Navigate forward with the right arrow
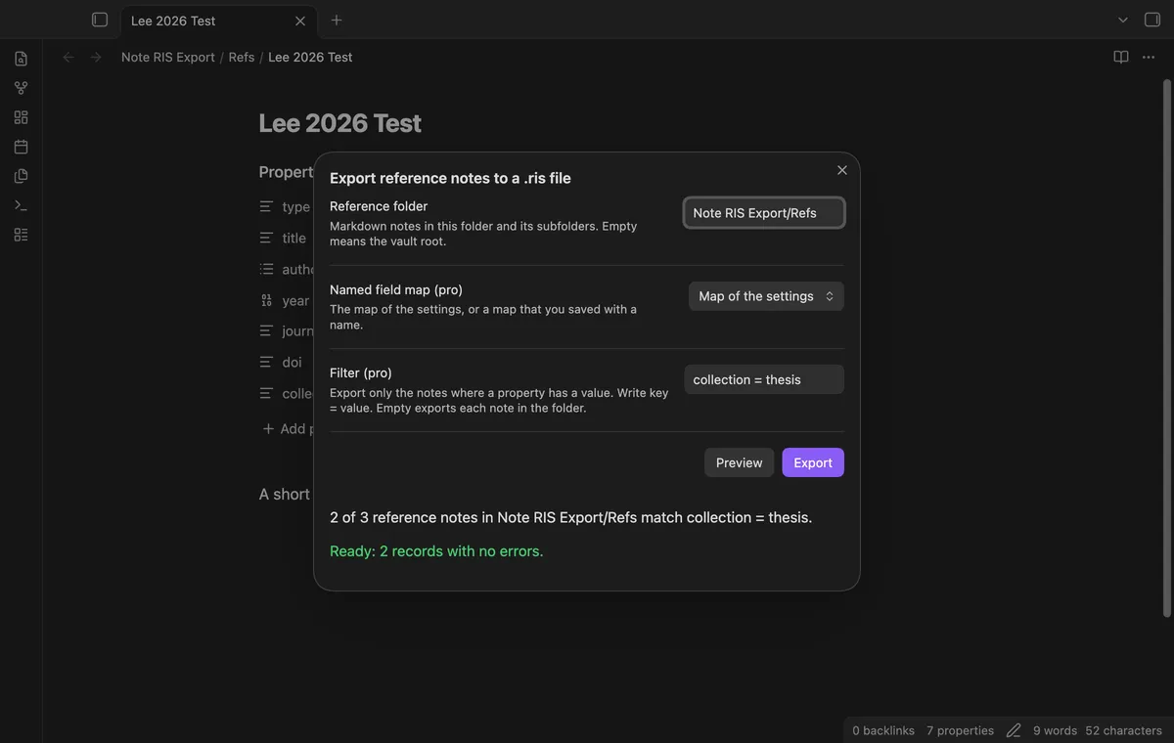This screenshot has width=1174, height=743. [x=96, y=58]
